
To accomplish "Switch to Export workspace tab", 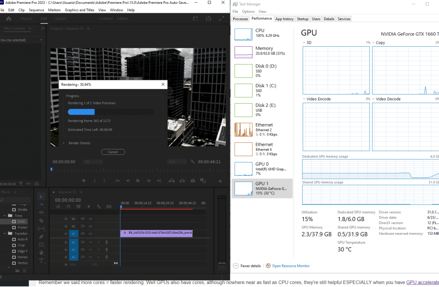I will point(61,18).
